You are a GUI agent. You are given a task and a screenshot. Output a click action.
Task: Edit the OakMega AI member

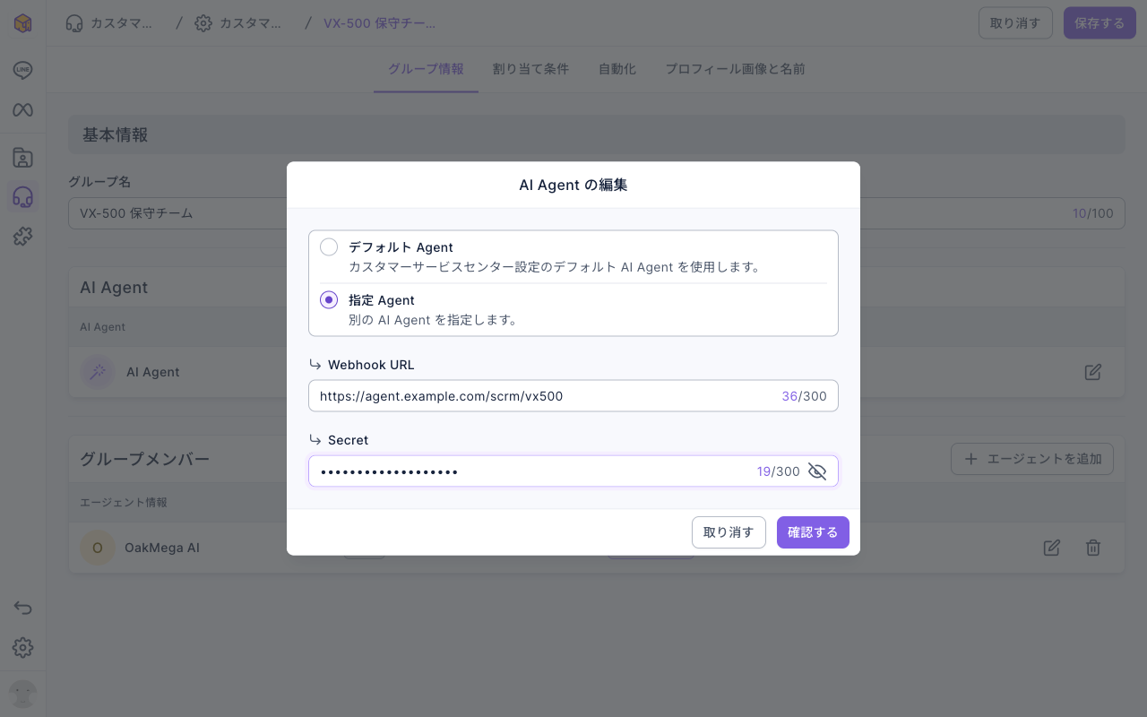point(1052,548)
